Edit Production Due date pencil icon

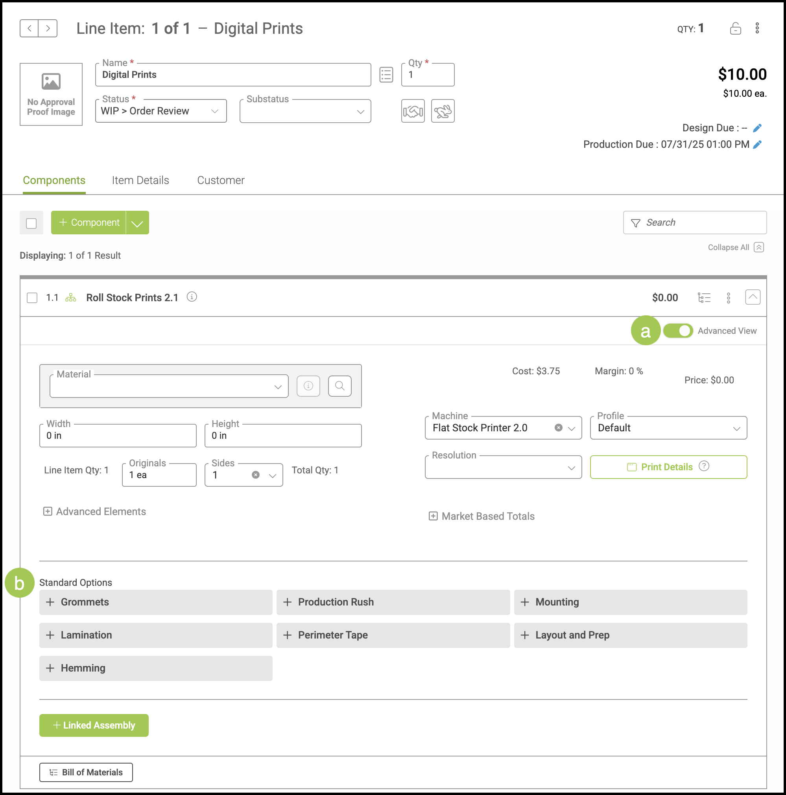757,144
